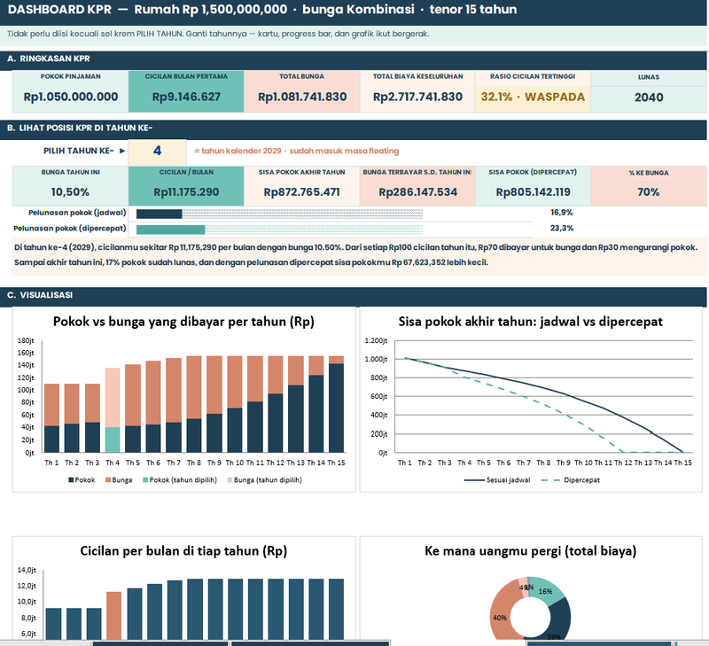Select the remaining principal value Rp872.765.471
This screenshot has height=646, width=709.
[301, 192]
